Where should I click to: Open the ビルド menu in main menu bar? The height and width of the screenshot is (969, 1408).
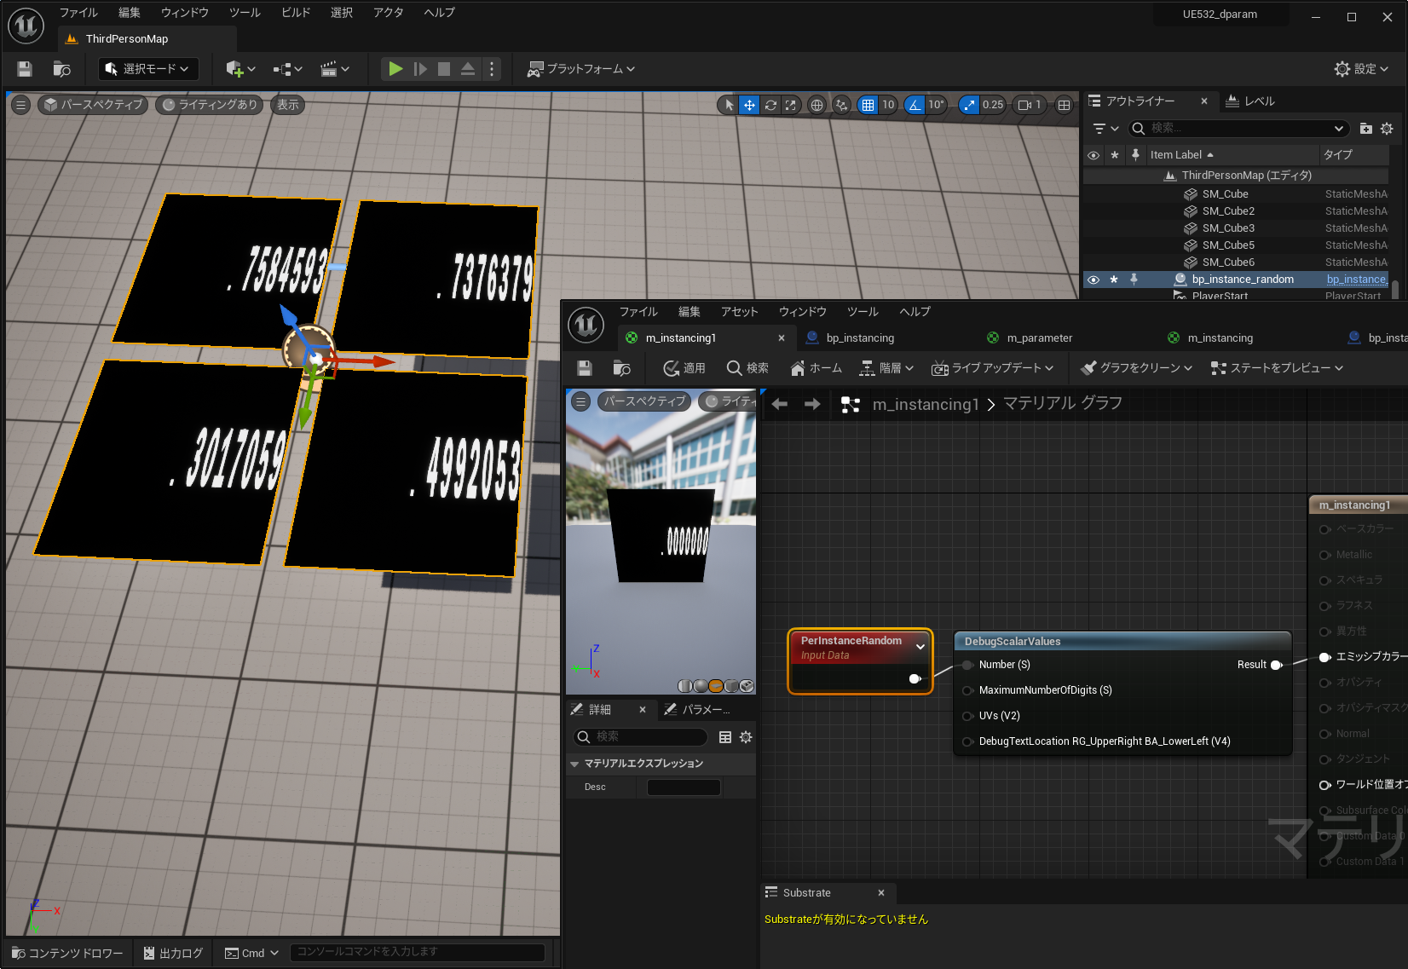(296, 13)
